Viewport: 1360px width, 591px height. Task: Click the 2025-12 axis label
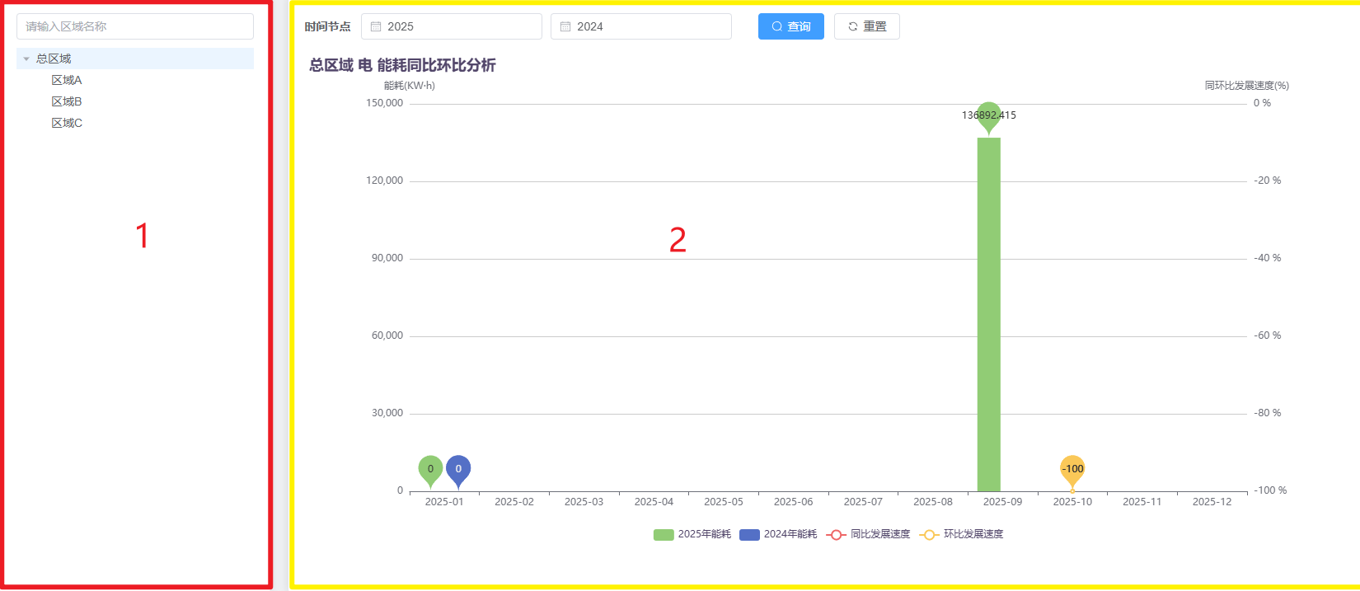point(1212,501)
